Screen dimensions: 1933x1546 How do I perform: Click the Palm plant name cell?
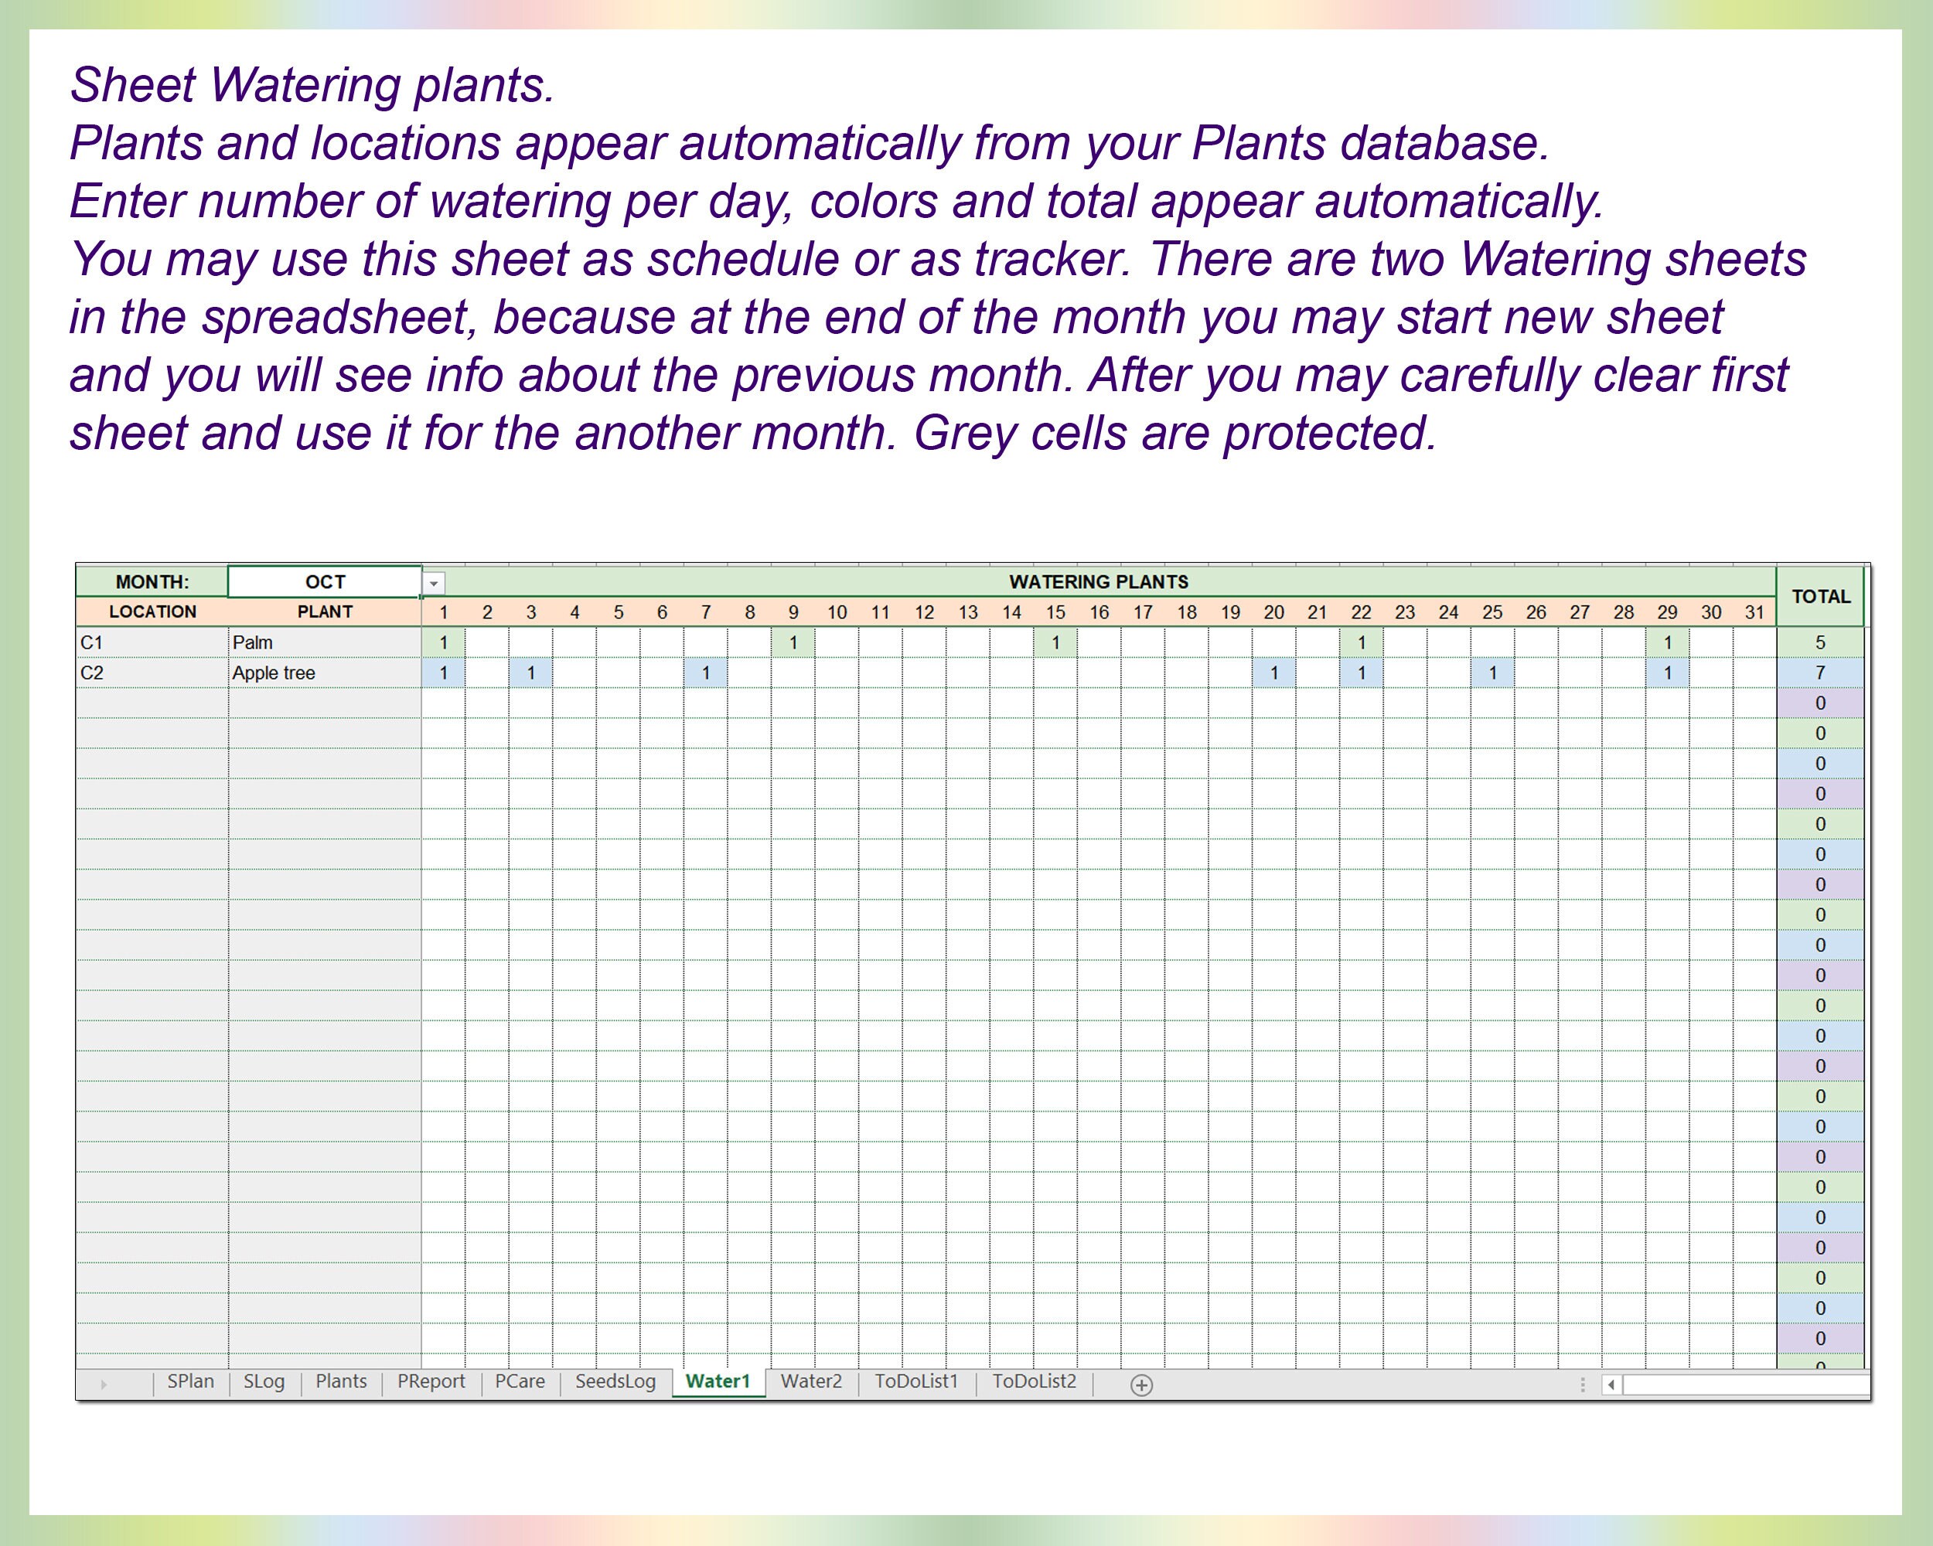322,642
